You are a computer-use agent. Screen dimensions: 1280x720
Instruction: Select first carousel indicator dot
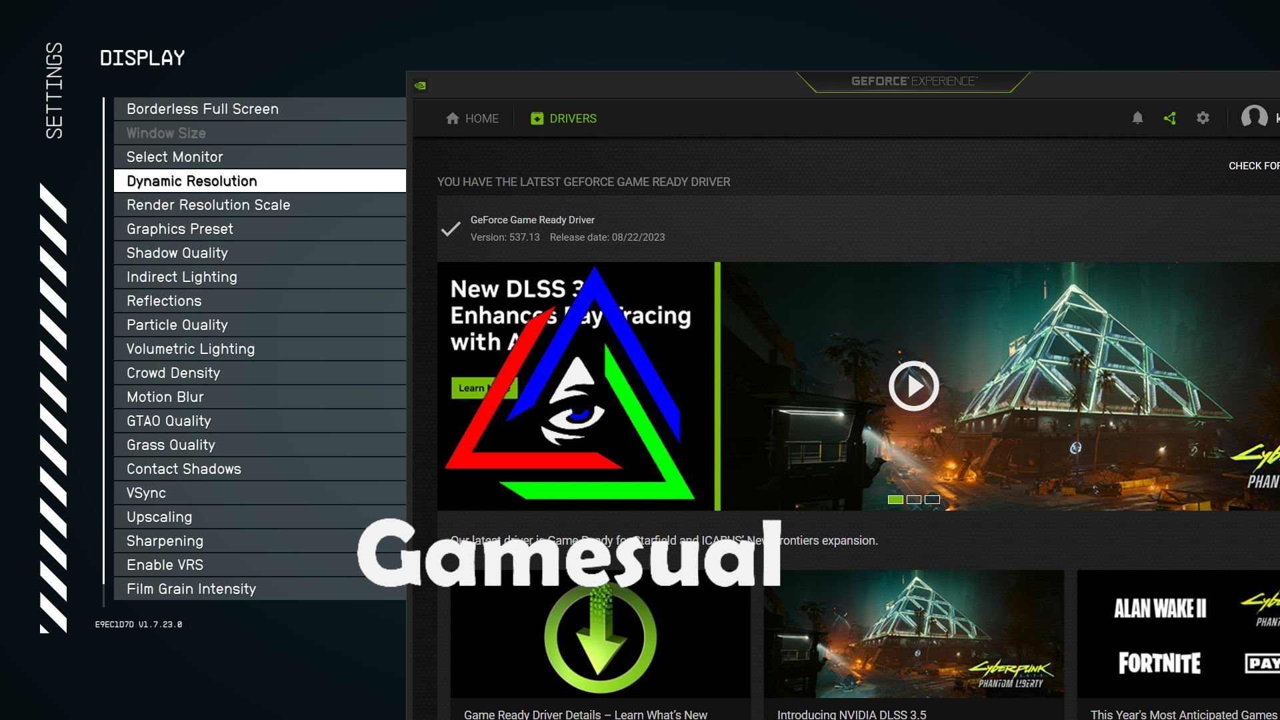(895, 499)
